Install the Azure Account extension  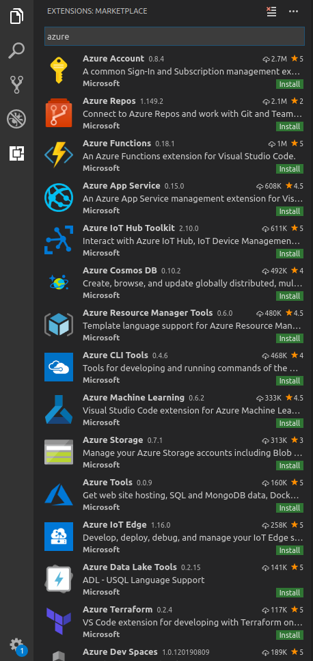click(290, 84)
